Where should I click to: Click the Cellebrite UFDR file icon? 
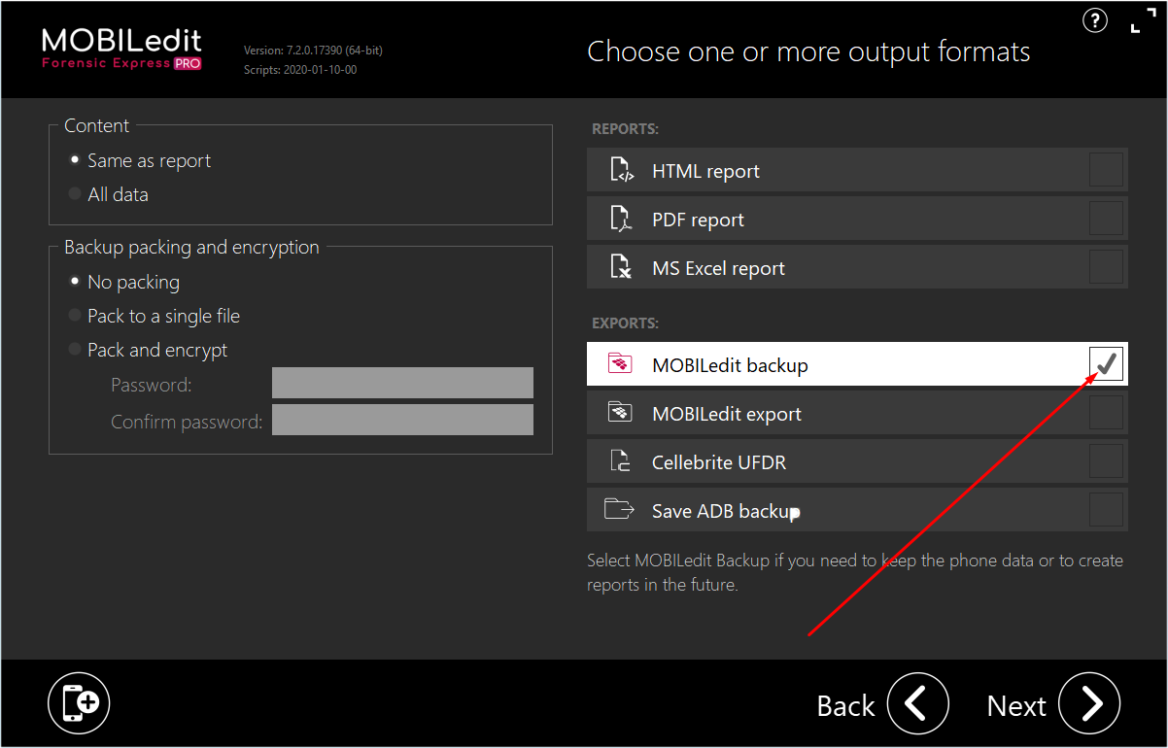click(621, 461)
